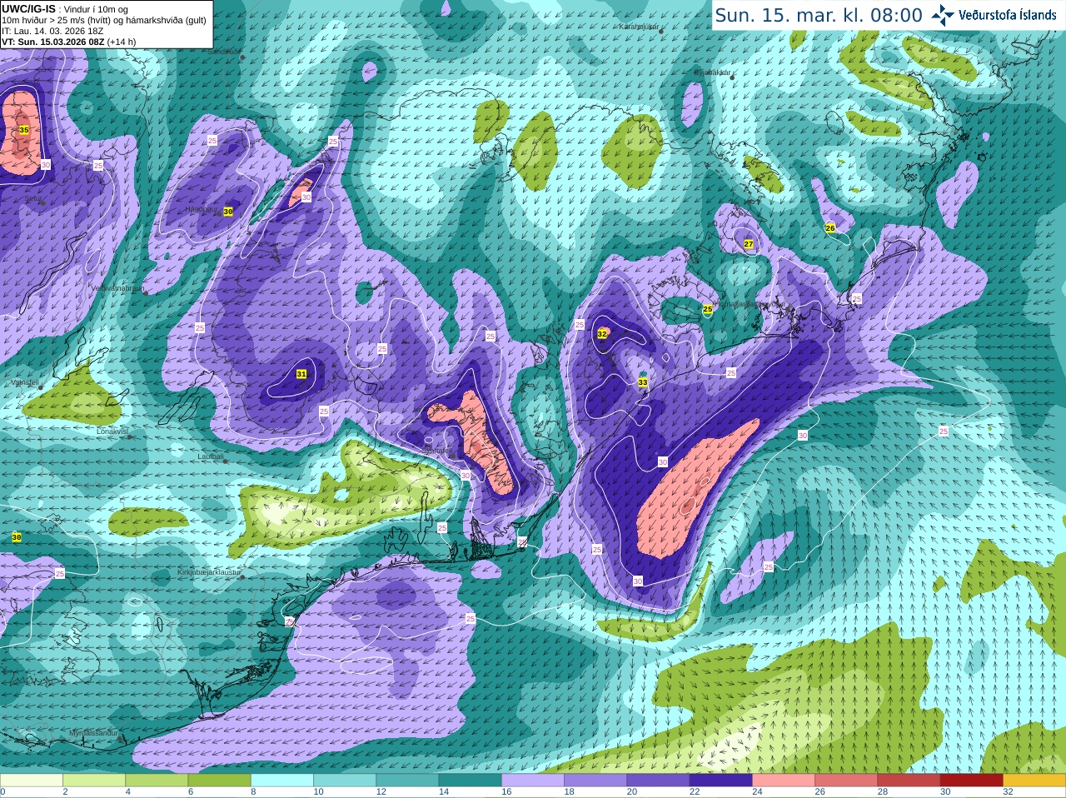
Task: Click the green 4–6 legend swatch
Action: point(157,781)
